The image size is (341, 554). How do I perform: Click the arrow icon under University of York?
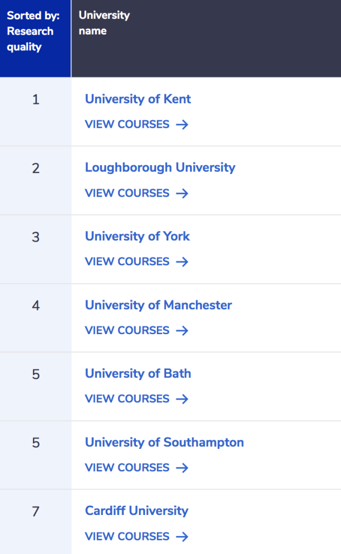(x=182, y=262)
